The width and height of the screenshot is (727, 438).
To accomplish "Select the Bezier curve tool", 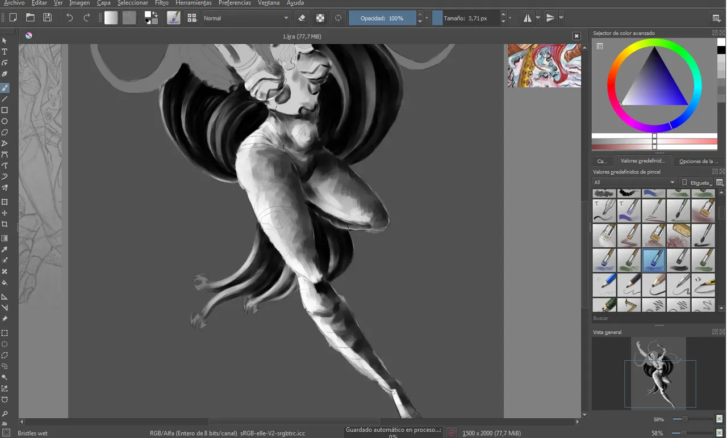I will (x=5, y=154).
